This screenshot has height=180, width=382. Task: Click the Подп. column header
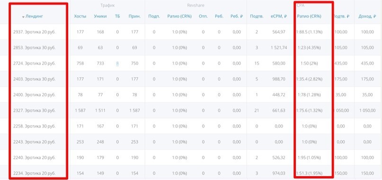click(154, 17)
